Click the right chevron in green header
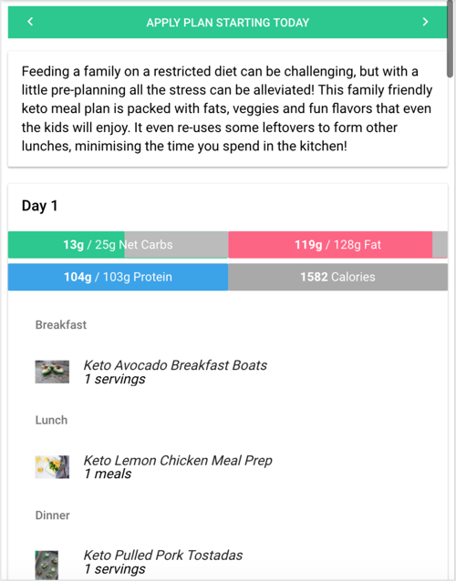The image size is (456, 581). (x=425, y=22)
